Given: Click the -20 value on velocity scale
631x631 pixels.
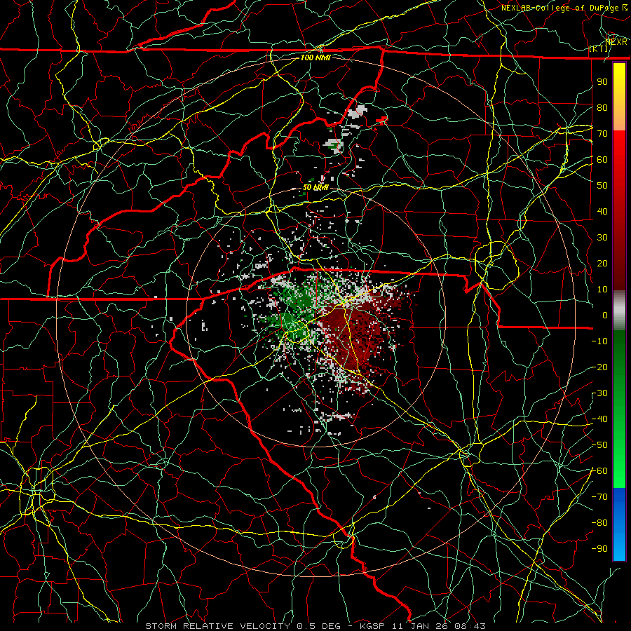Looking at the screenshot, I should point(599,367).
